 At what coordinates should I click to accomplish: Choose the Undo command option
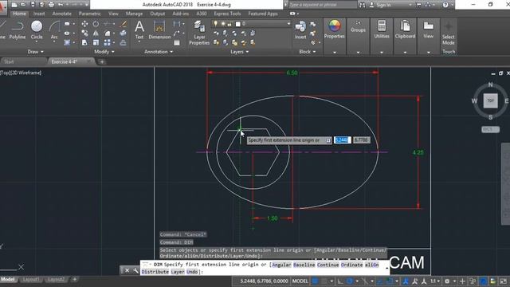(x=192, y=272)
